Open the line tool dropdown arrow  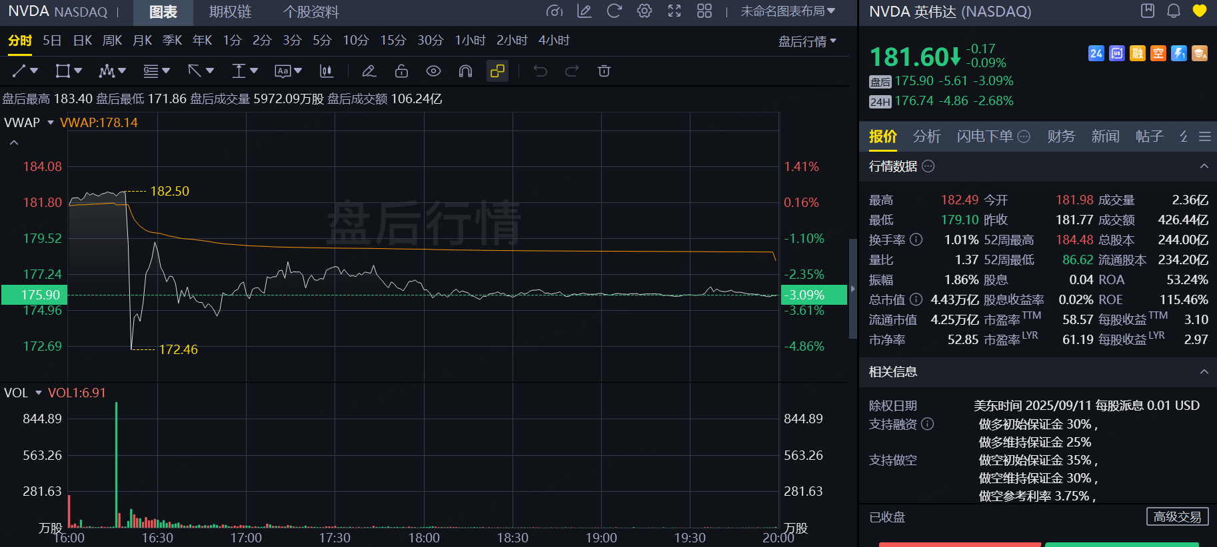tap(34, 71)
